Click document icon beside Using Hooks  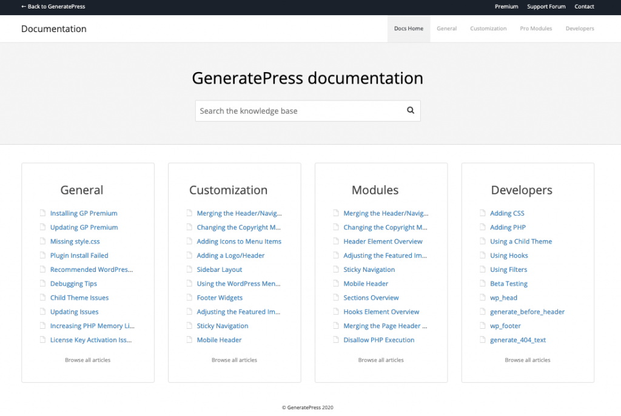tap(482, 256)
